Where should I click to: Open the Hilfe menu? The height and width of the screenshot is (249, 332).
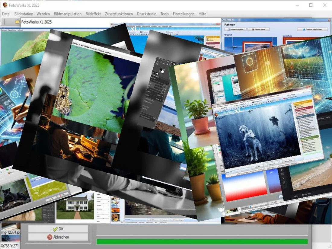coord(202,14)
